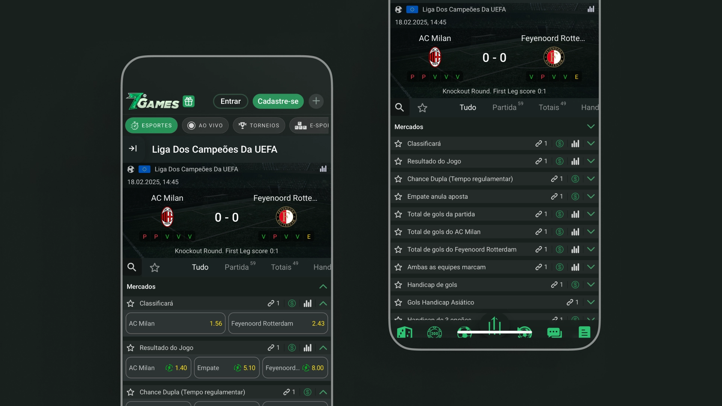Select the AC Milan 1.40 match result odds
This screenshot has width=722, height=406.
point(158,368)
